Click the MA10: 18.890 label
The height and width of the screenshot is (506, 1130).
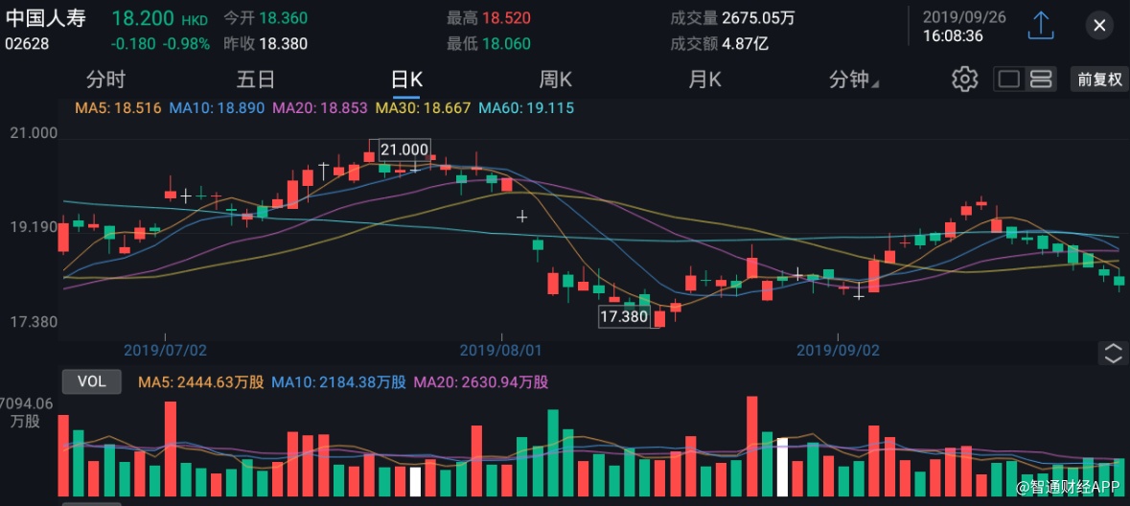click(217, 109)
